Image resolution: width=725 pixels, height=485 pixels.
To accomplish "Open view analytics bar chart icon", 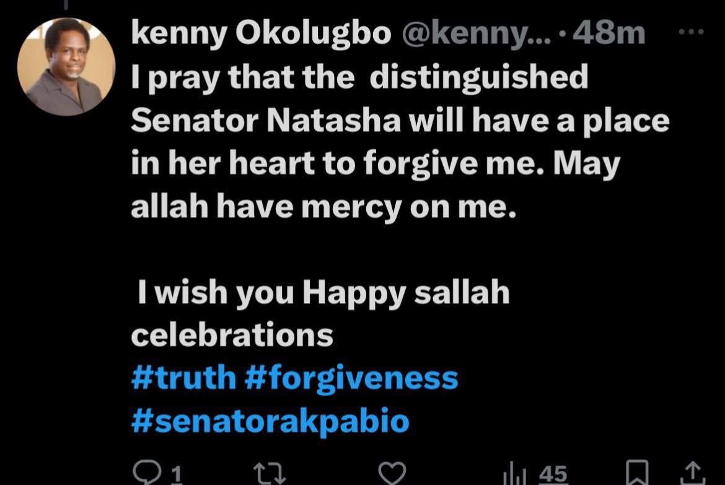I will coord(514,474).
